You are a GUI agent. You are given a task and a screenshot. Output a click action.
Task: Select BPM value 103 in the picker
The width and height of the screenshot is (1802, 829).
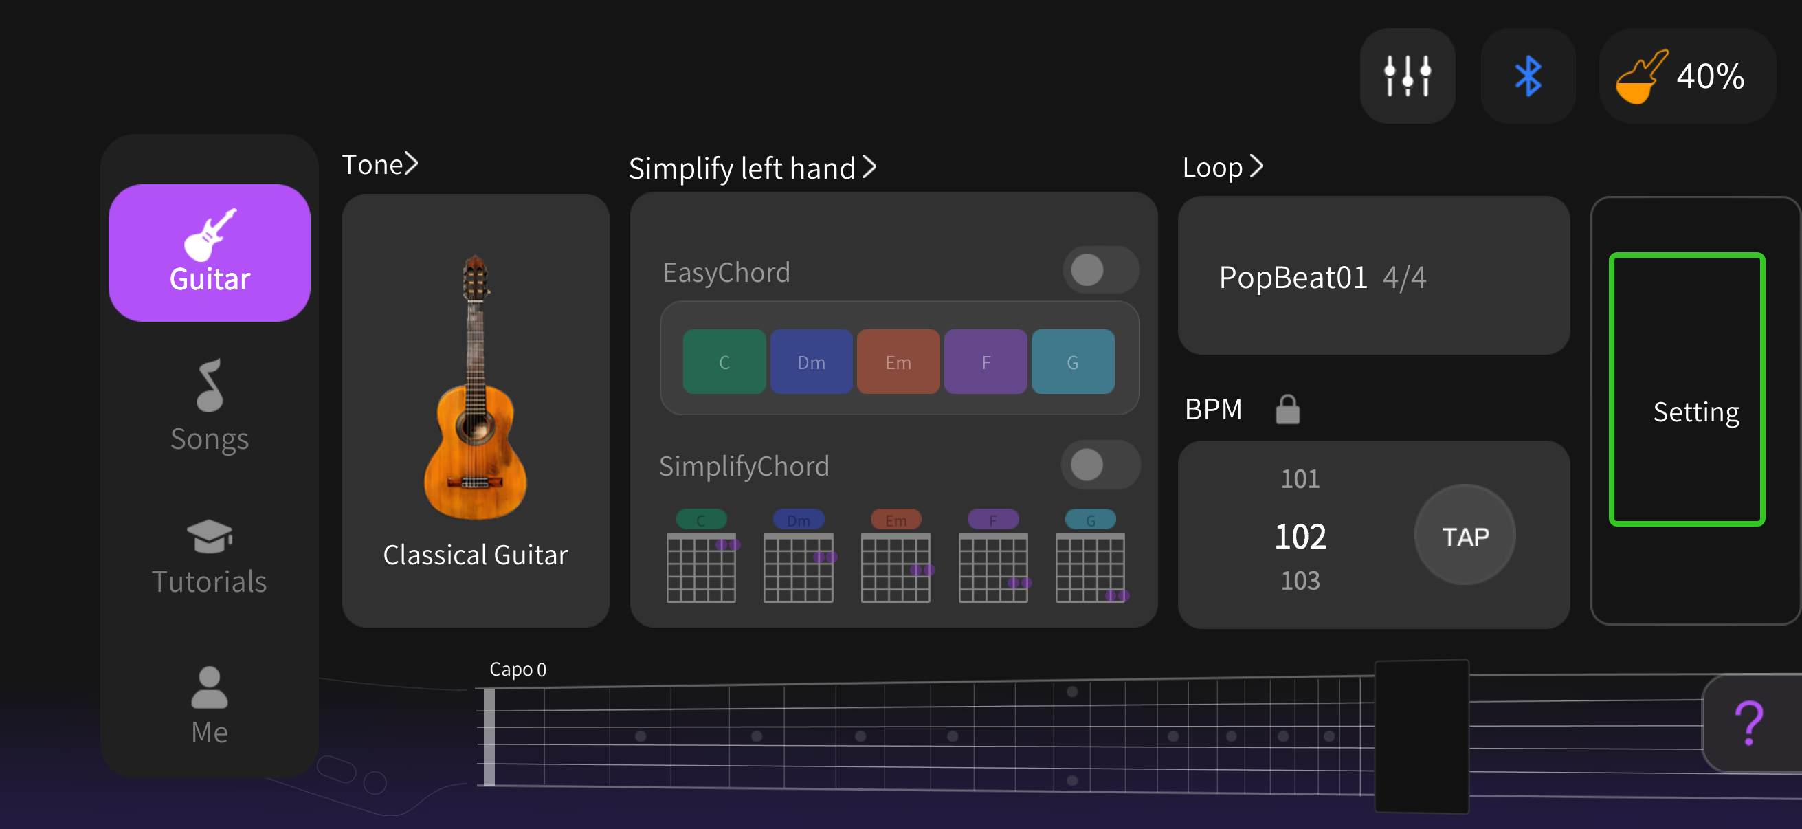point(1300,580)
